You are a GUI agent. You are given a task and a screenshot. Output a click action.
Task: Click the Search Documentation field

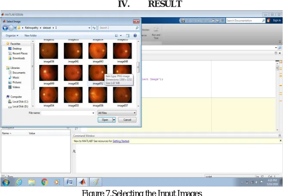tap(244, 21)
